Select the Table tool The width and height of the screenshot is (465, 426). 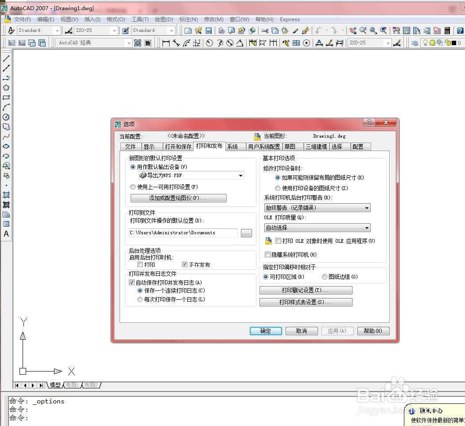coord(6,224)
